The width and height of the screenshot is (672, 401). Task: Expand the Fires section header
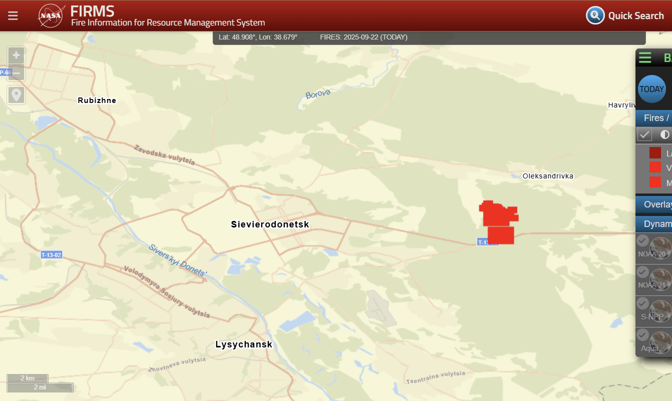tap(654, 118)
